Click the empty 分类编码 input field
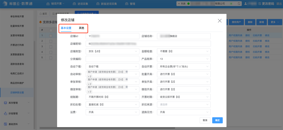 112,59
